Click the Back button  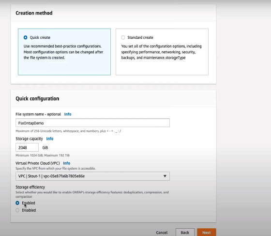point(185,233)
